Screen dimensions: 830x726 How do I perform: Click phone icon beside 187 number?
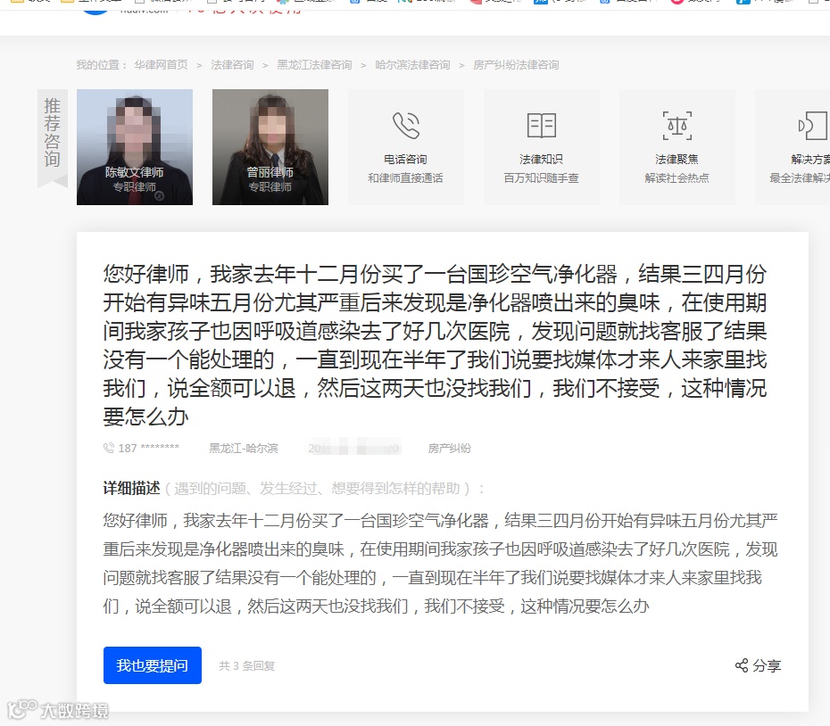coord(109,449)
